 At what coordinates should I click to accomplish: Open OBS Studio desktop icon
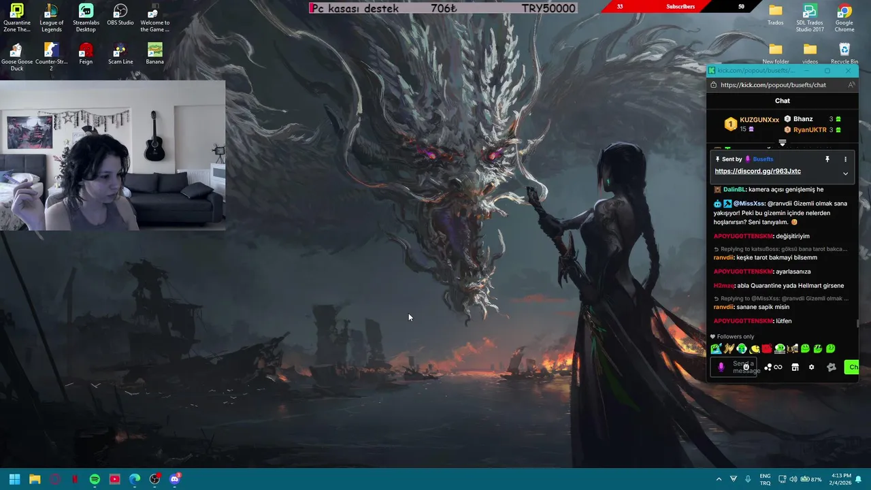[x=120, y=15]
